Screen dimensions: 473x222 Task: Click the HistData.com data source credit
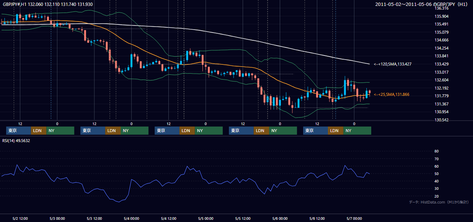(439, 202)
